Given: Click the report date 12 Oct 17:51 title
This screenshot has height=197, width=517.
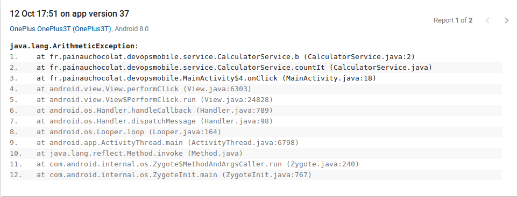Looking at the screenshot, I should coord(69,14).
